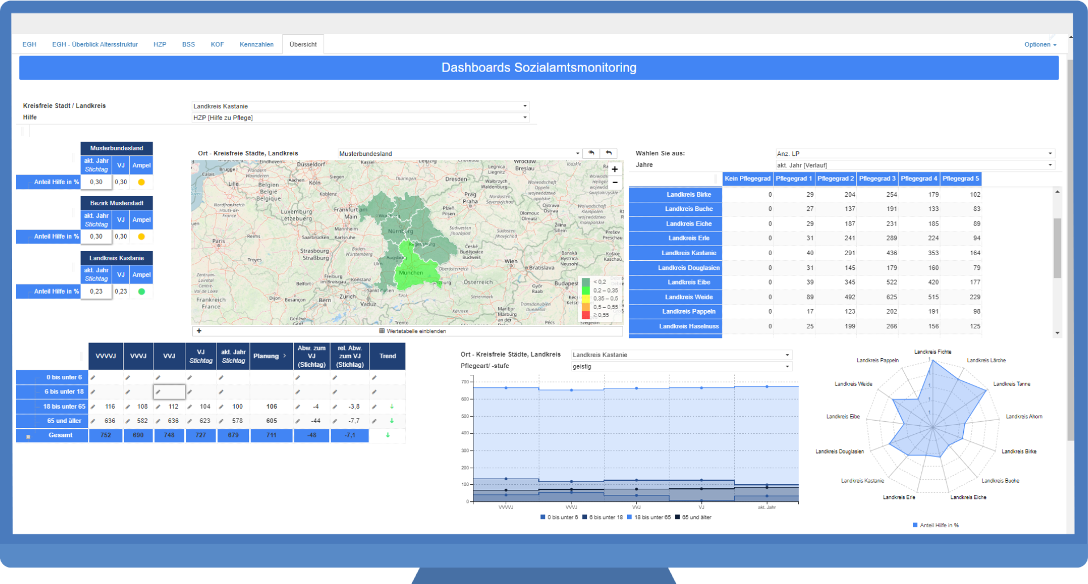Viewport: 1088px width, 584px height.
Task: Click the green Ampel indicator for Landkreis Kastanie
Action: [142, 291]
